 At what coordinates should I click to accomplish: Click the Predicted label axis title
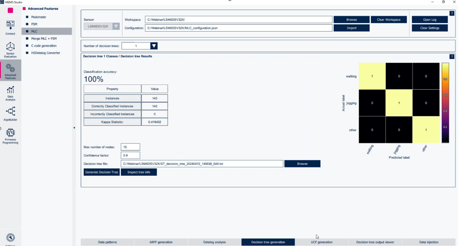(x=399, y=157)
